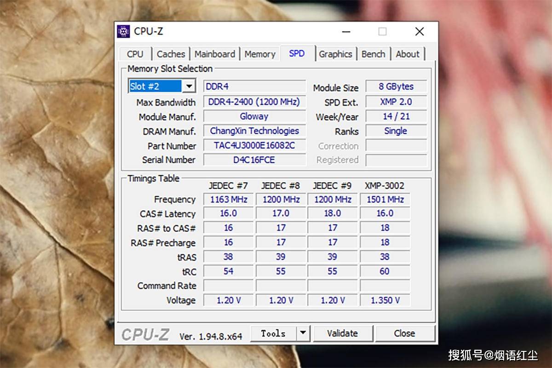Click the Part Number field TAC4U3000E16082C
This screenshot has height=368, width=552.
(254, 146)
